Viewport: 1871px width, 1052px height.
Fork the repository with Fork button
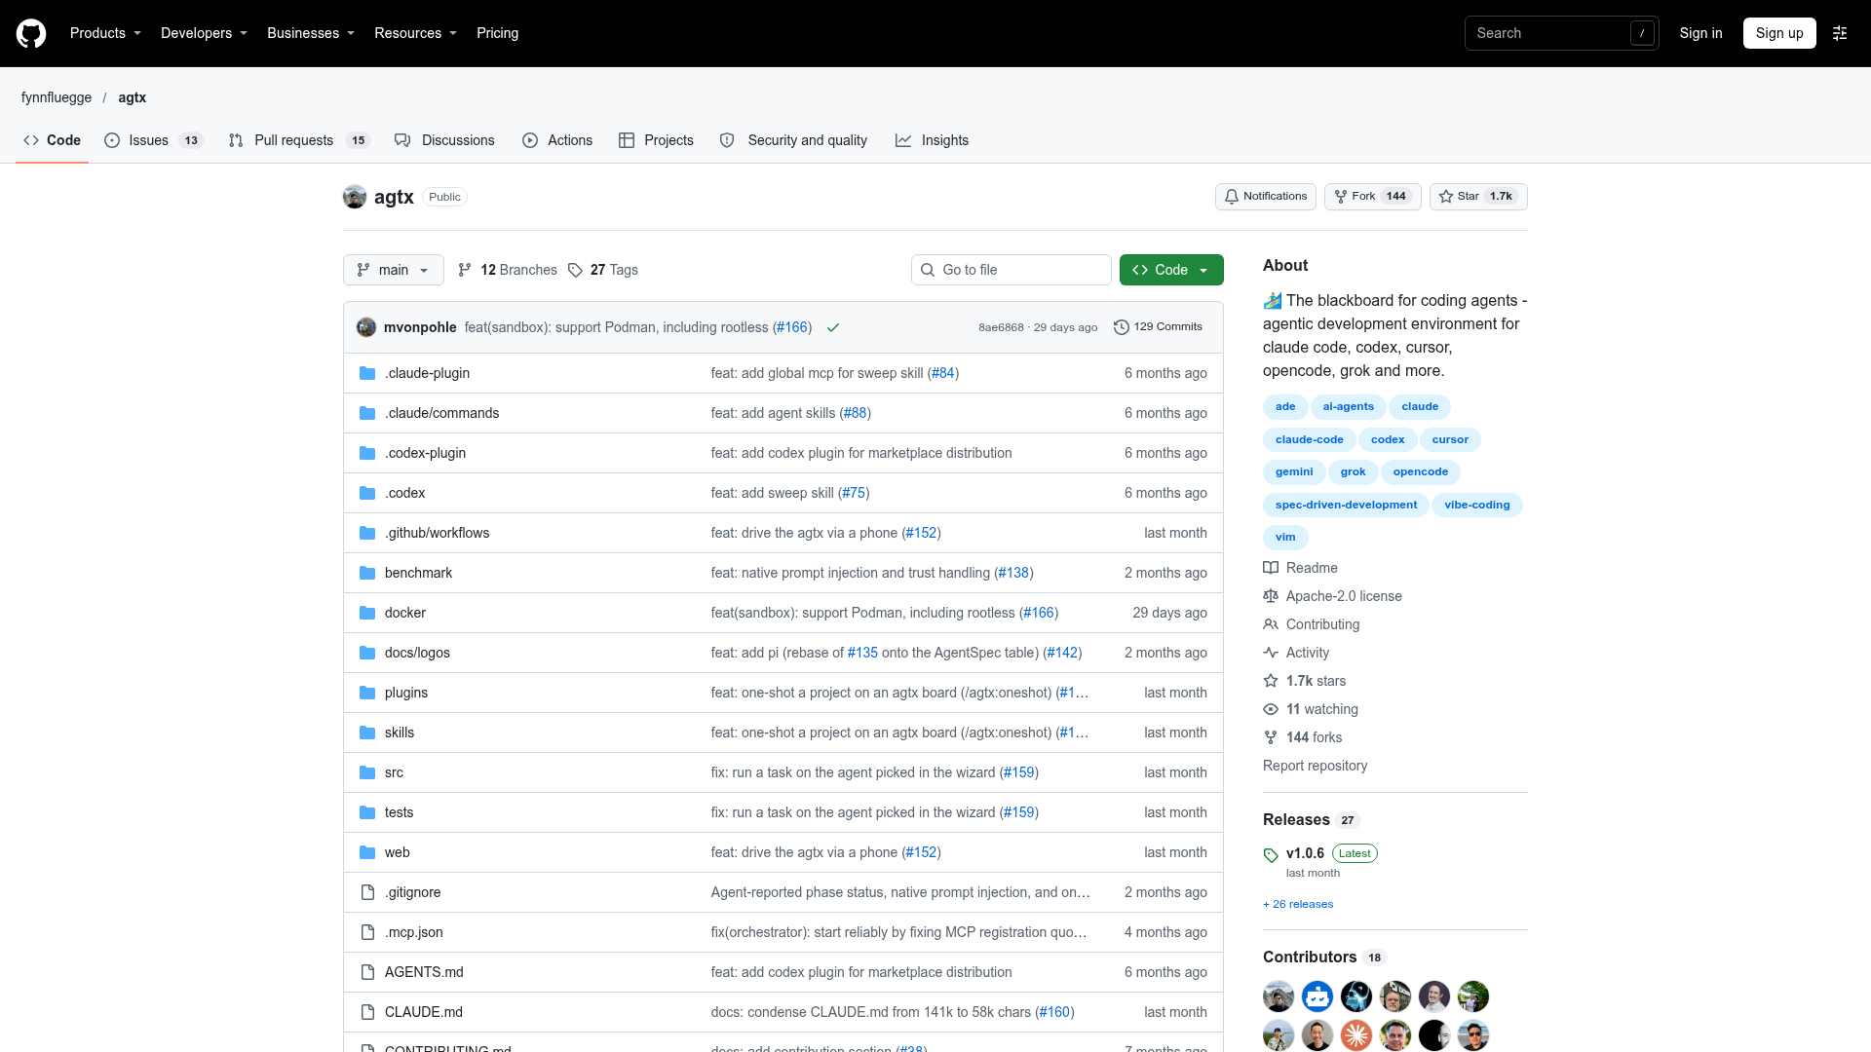tap(1372, 197)
